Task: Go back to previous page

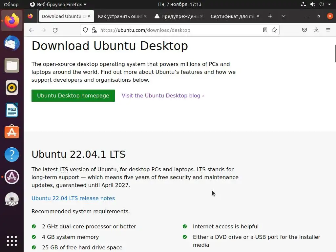Action: click(x=31, y=30)
